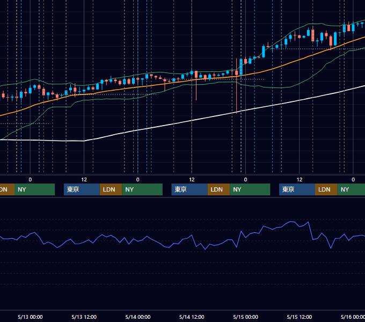Select the 5/14 00:00 time axis label

click(138, 317)
